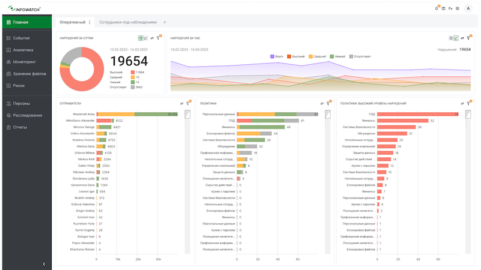Select sender Nikitina Daria label
The image size is (481, 270).
(85, 146)
